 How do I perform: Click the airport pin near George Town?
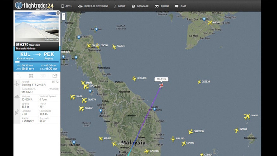pos(100,111)
